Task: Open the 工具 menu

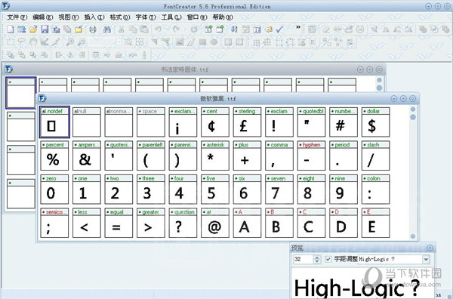Action: point(171,17)
